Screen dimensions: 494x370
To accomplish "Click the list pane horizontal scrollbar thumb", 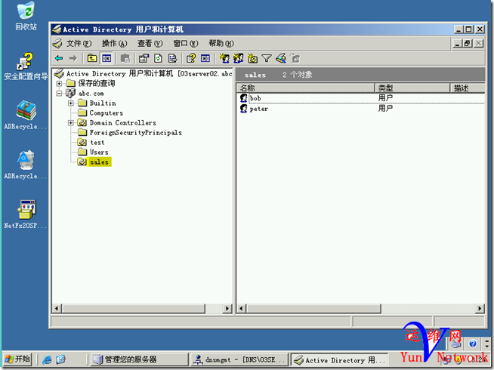I will pyautogui.click(x=313, y=308).
